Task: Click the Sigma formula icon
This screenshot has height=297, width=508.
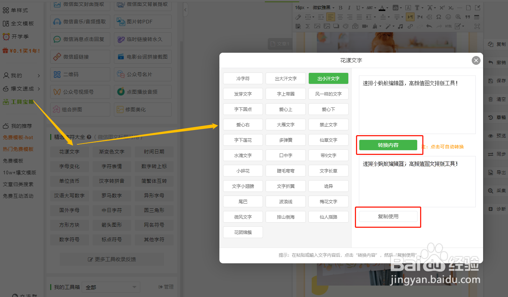Action: (x=307, y=26)
